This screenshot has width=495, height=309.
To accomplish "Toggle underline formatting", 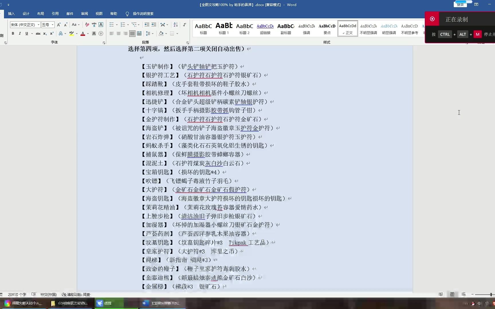I will (27, 33).
